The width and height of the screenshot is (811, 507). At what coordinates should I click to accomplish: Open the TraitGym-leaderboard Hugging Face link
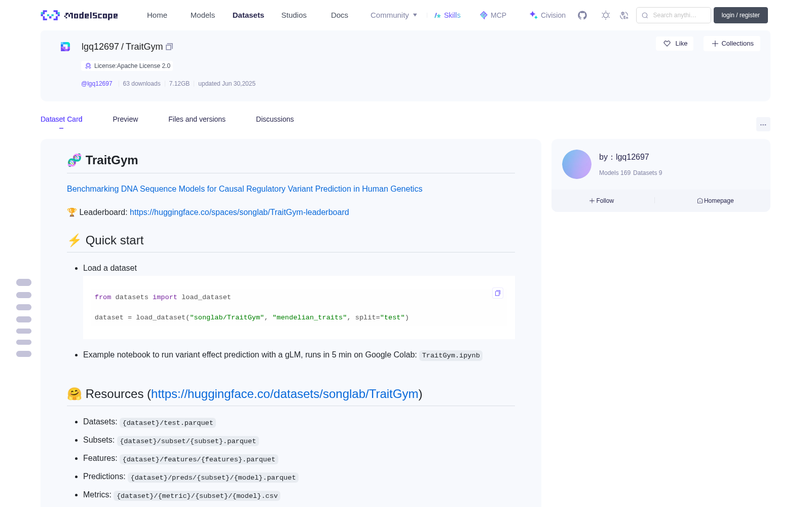(x=239, y=212)
